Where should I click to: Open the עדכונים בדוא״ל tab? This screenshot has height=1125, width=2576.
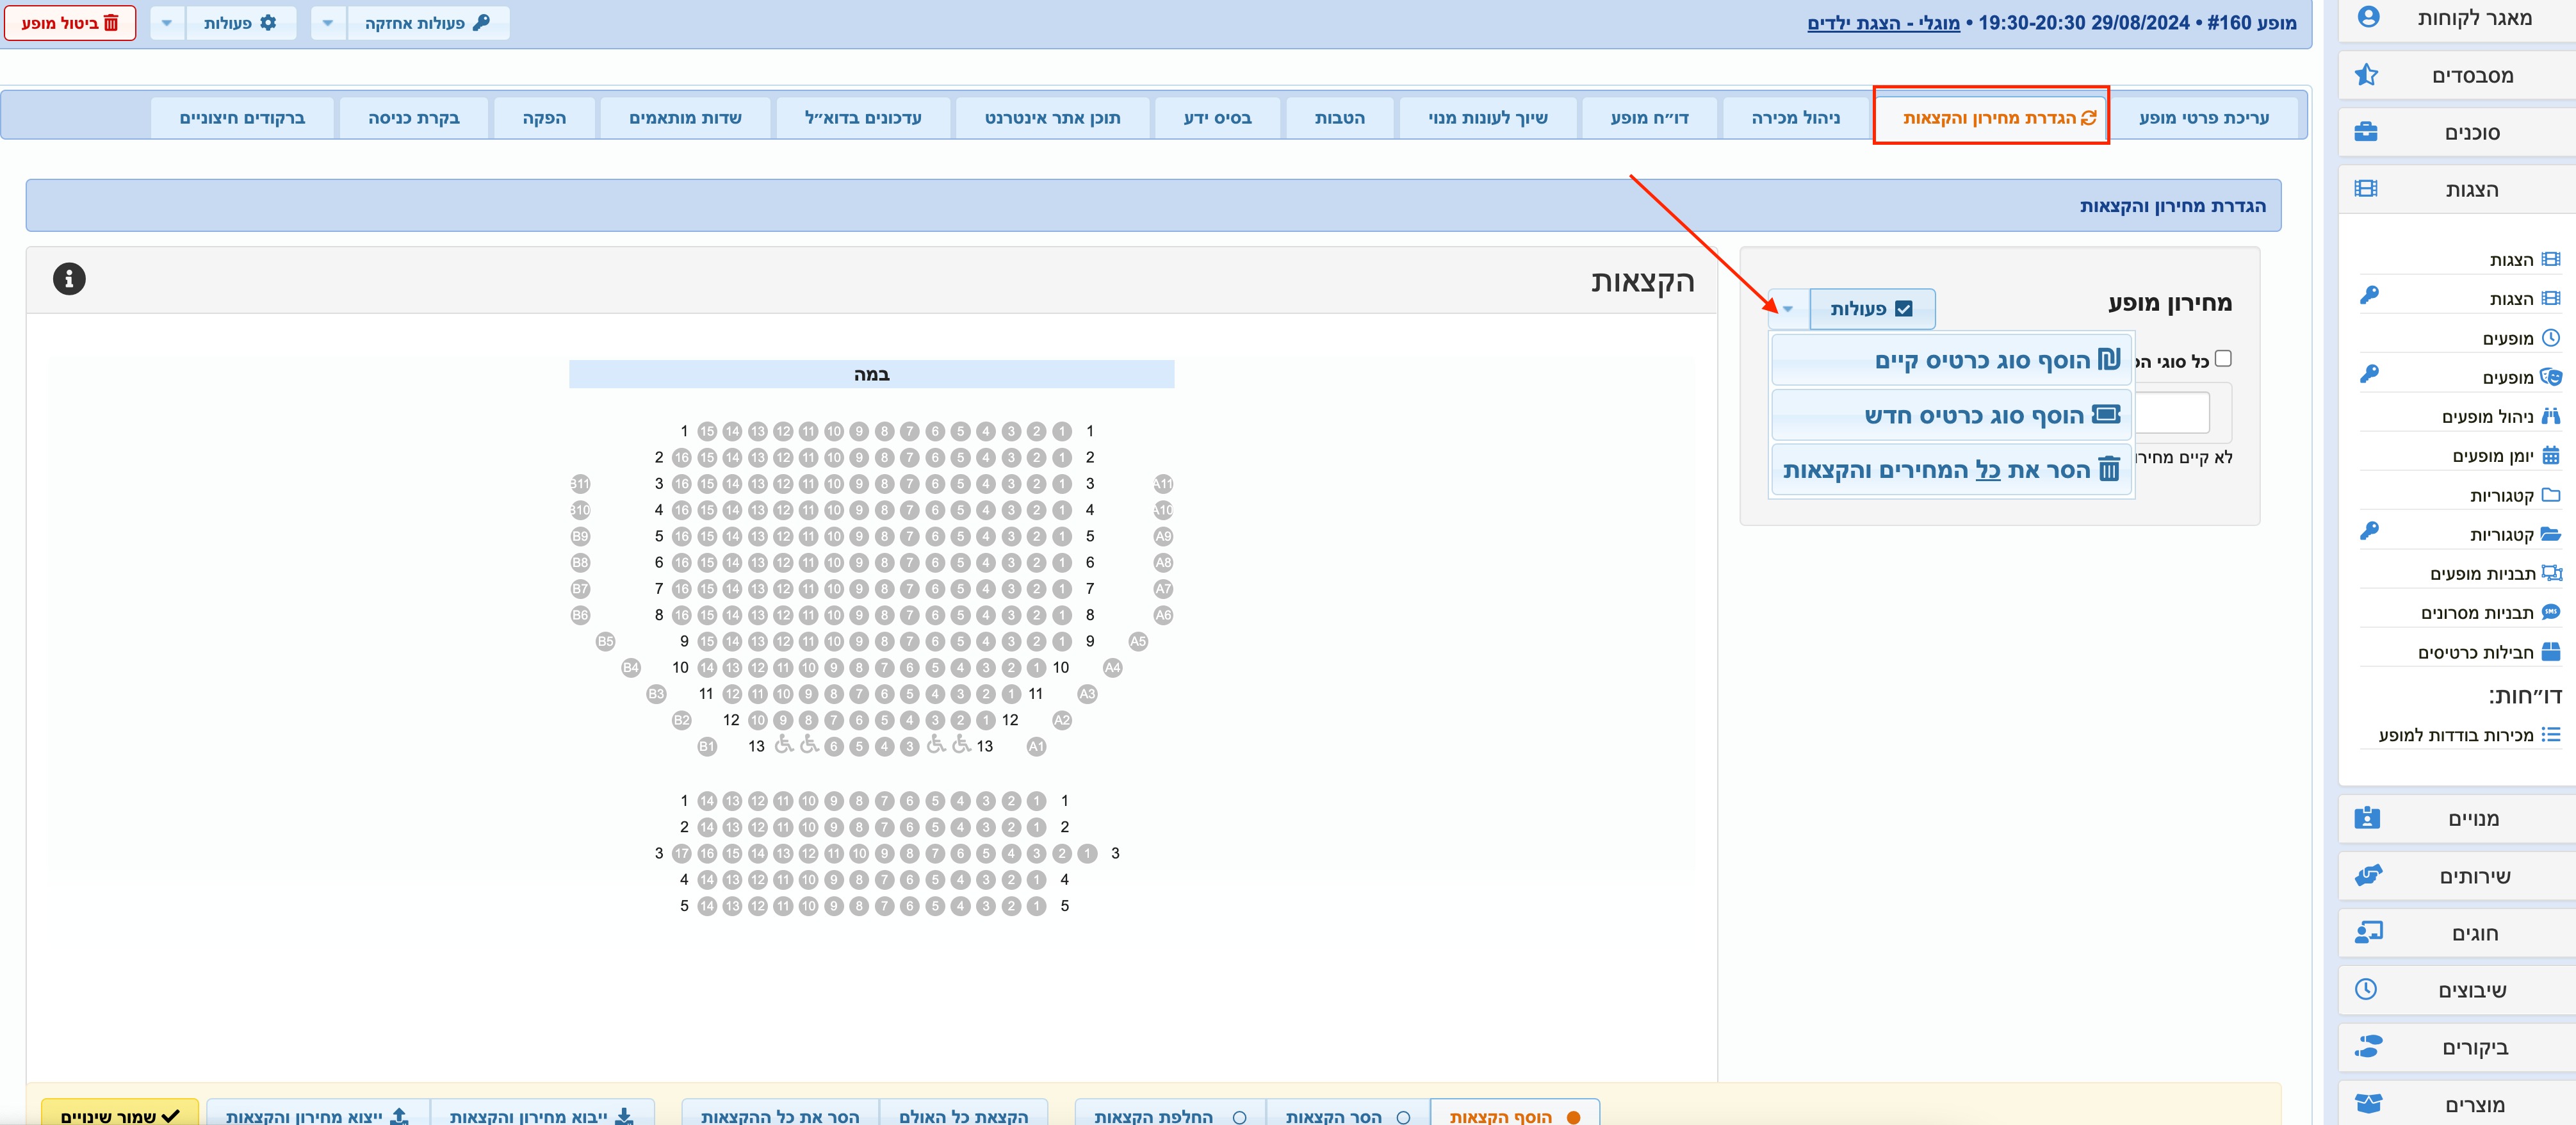pyautogui.click(x=863, y=118)
